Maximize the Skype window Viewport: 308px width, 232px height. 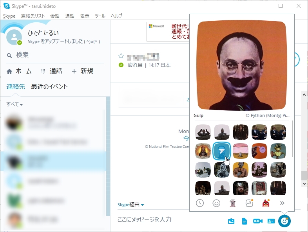click(x=281, y=6)
